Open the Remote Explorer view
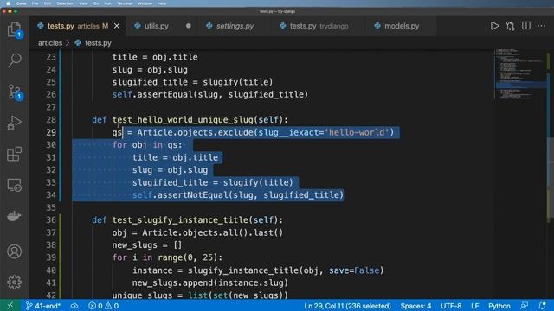The height and width of the screenshot is (311, 554). [14, 185]
